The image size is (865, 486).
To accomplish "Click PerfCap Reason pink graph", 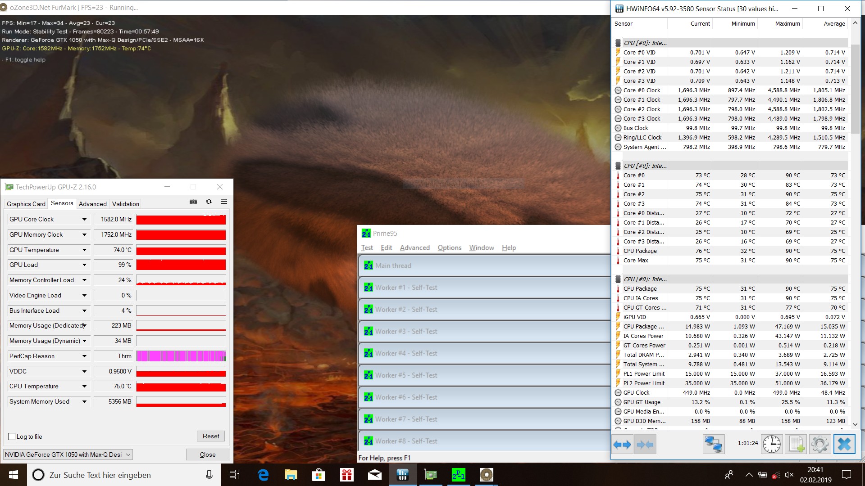I will (181, 356).
